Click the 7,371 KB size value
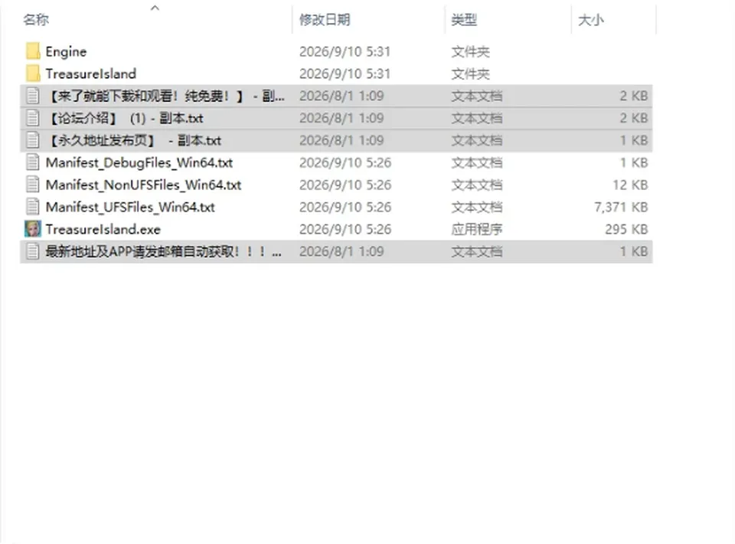 [621, 207]
